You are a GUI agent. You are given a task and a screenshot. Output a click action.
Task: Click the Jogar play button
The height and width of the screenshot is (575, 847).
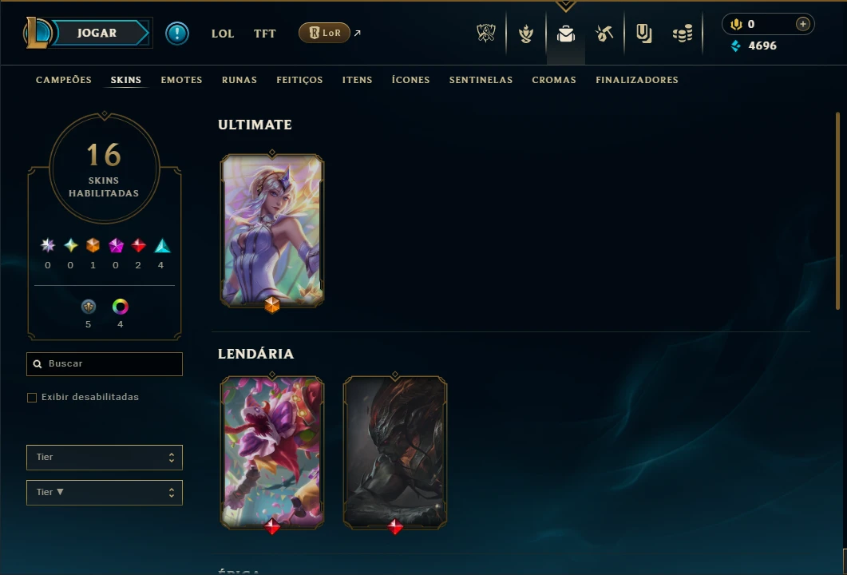97,33
